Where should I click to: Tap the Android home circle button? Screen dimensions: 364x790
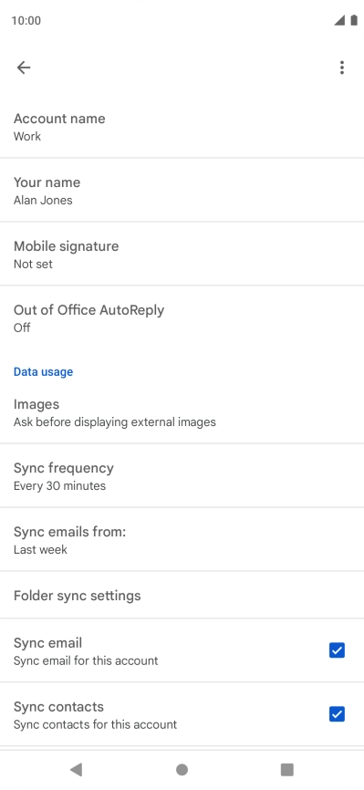[182, 769]
